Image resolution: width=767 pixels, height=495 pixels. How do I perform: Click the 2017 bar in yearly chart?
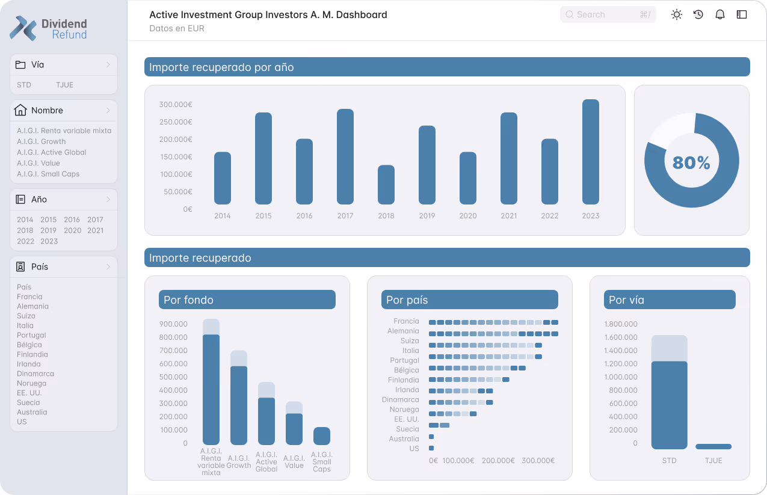pyautogui.click(x=345, y=156)
